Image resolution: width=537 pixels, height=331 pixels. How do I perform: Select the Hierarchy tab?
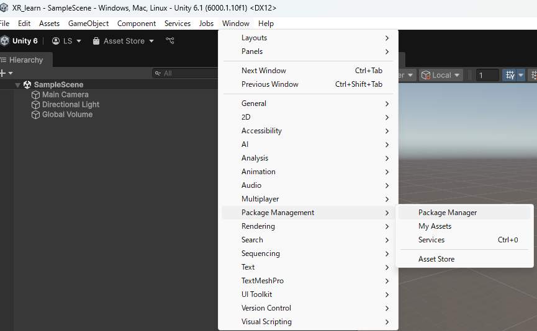point(25,60)
